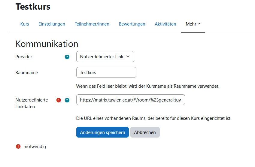255x167 pixels.
Task: Click help icon beside Nutzerdefinierte Linkdaten
Action: (67, 100)
